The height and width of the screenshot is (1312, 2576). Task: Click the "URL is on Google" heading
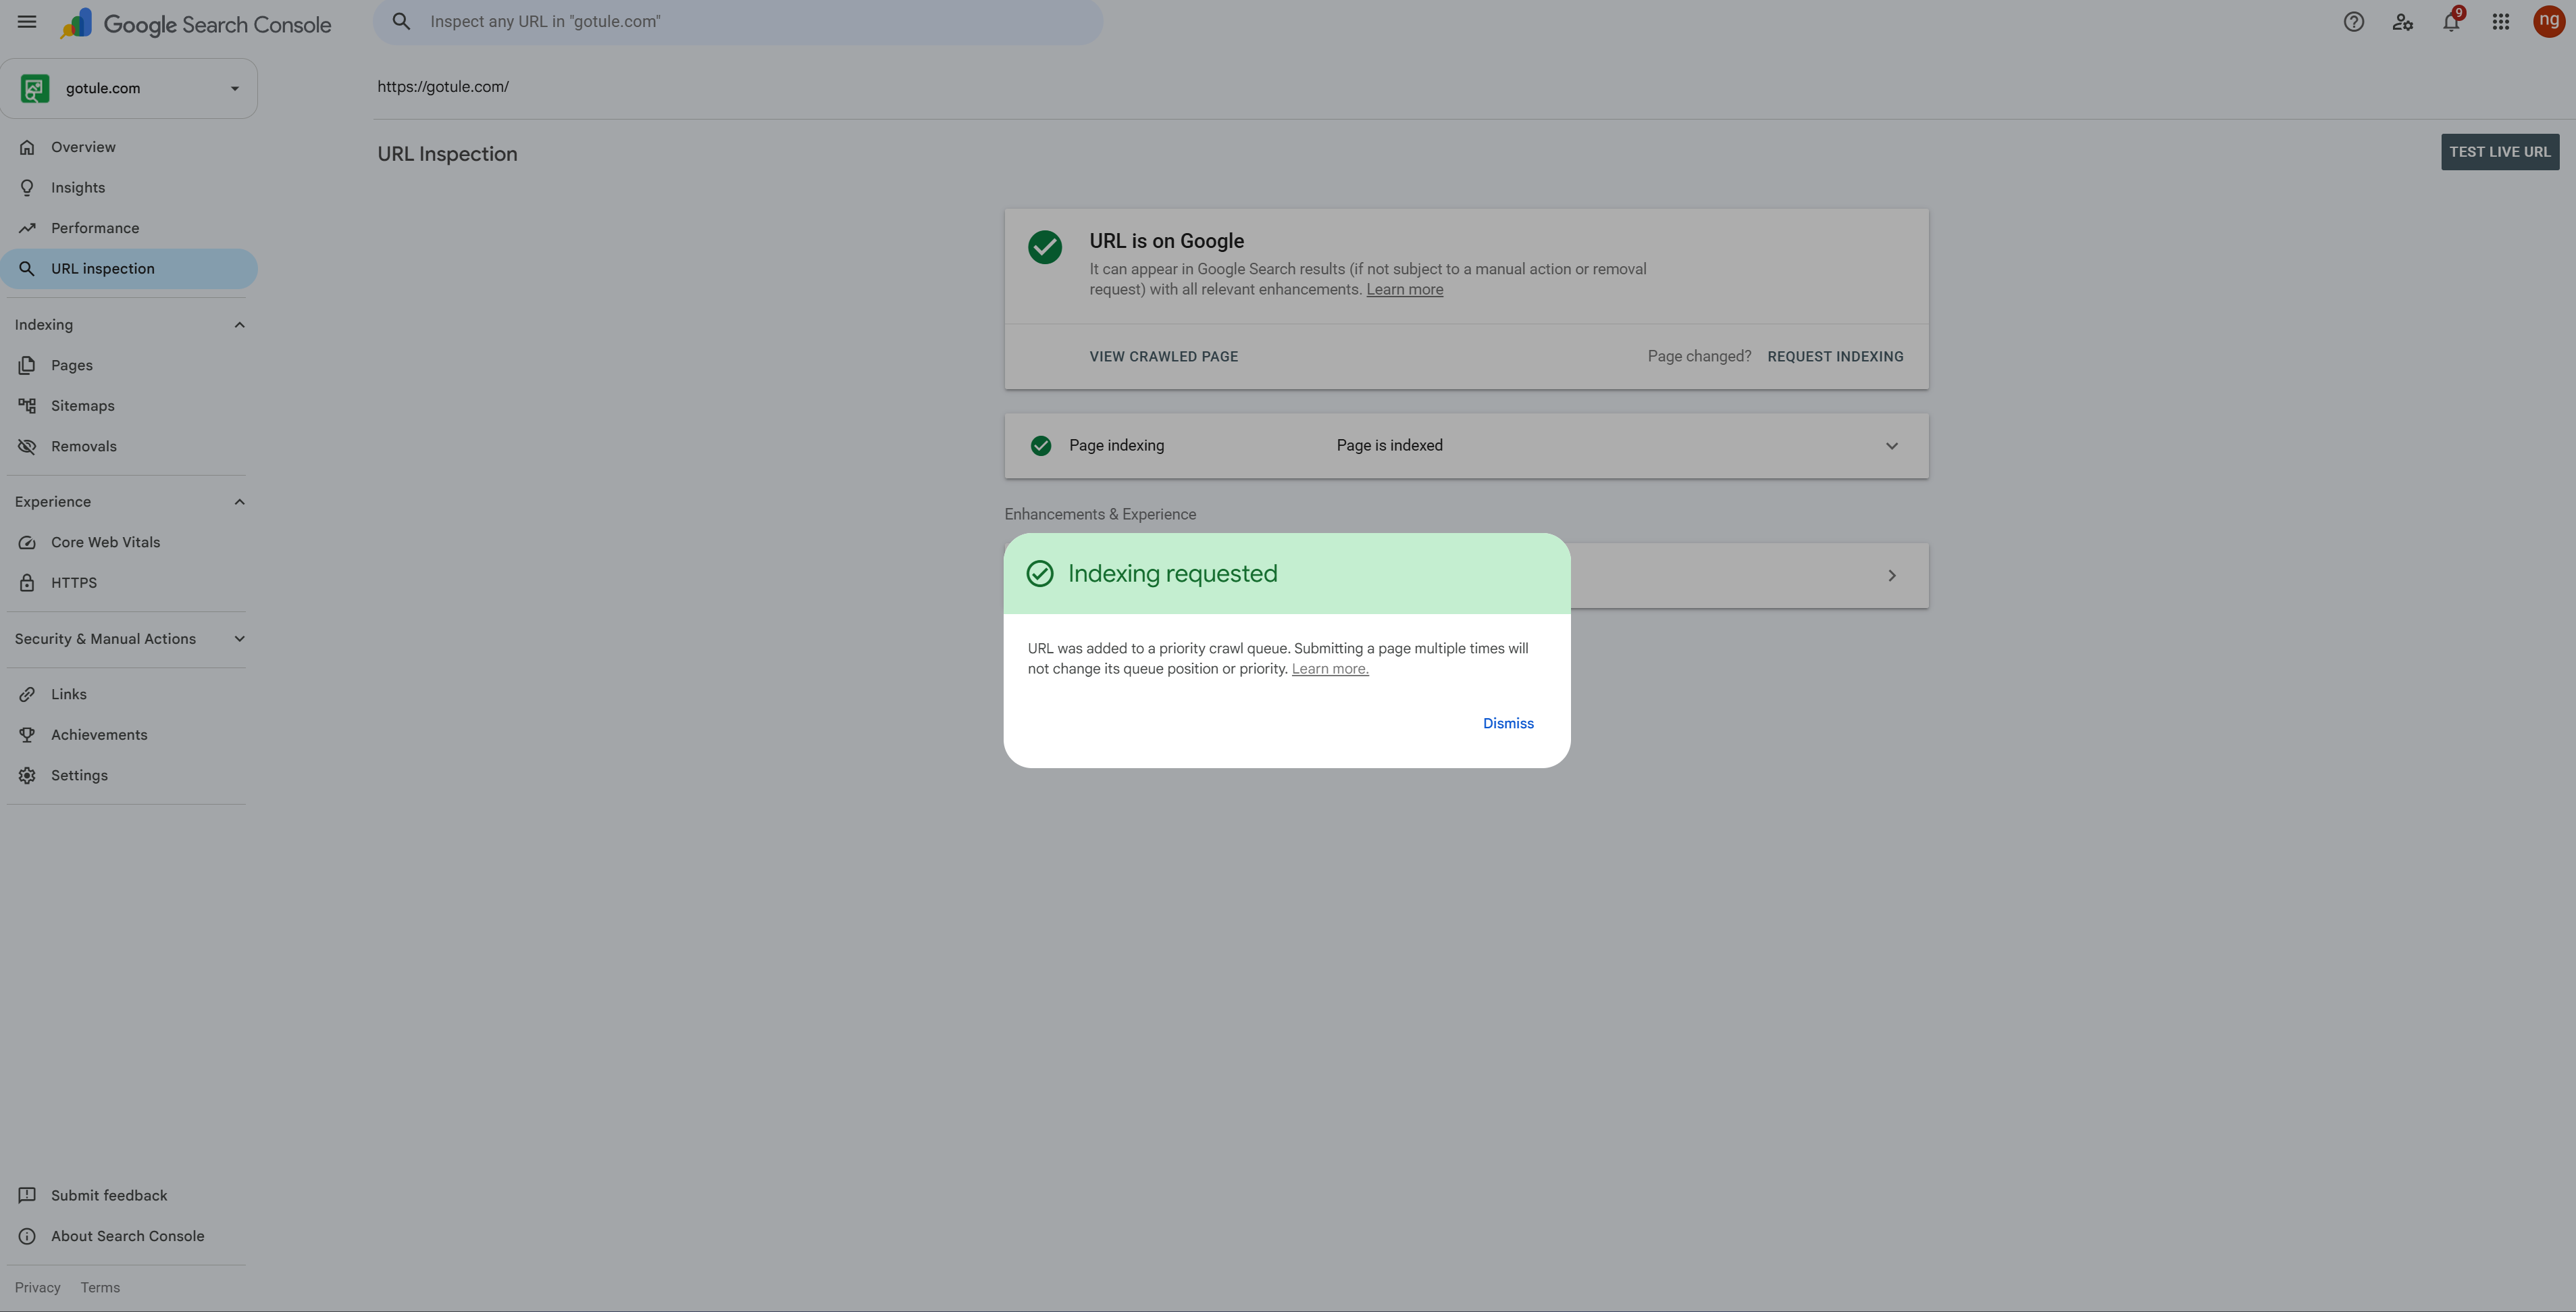[x=1166, y=241]
